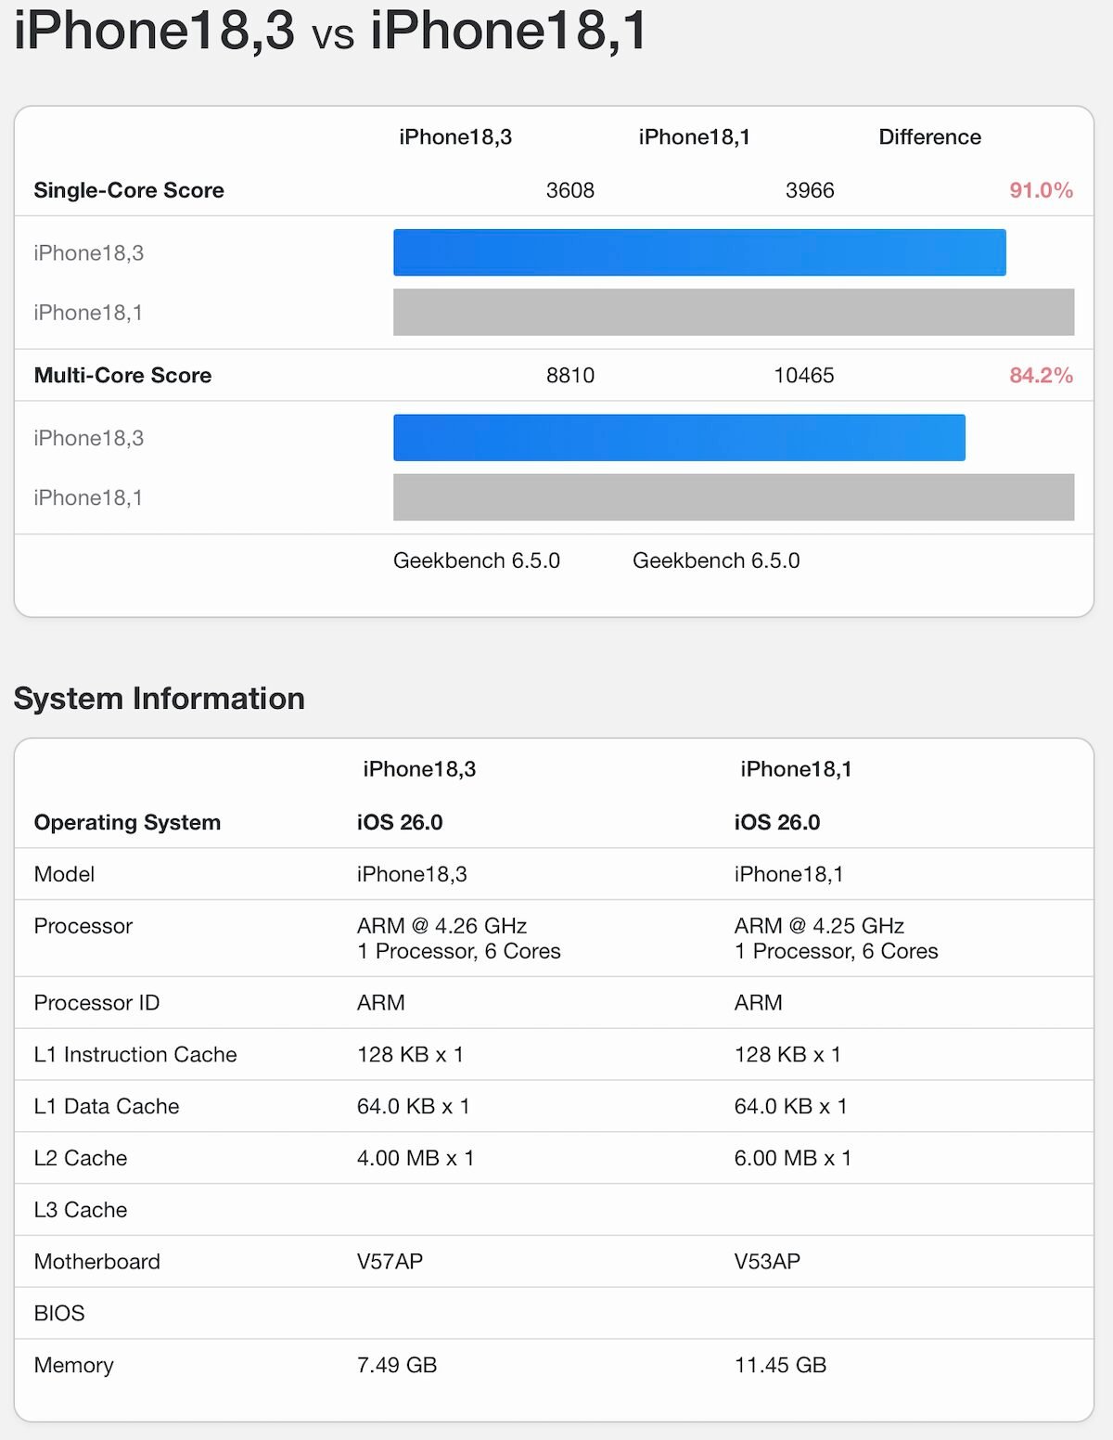Click the L1 Instruction Cache label
1113x1440 pixels.
pos(135,1055)
